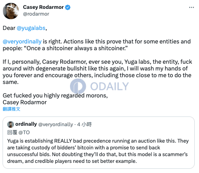
Task: Open the gray @veryordinally handle in quoted tweet
Action: 56,124
